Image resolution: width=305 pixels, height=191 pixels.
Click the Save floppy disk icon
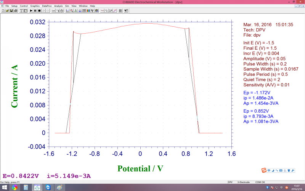[x=11, y=11]
